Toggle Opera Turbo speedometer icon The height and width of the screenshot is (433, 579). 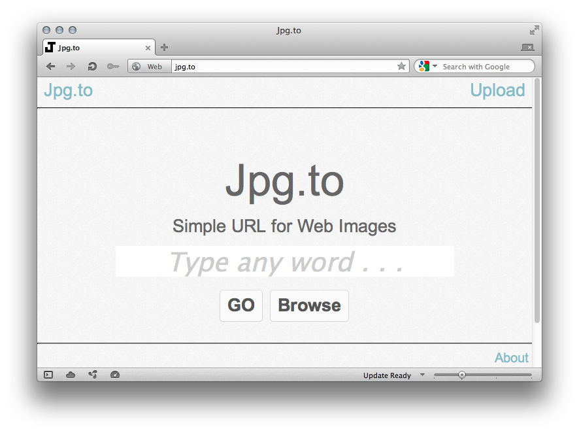tap(115, 375)
